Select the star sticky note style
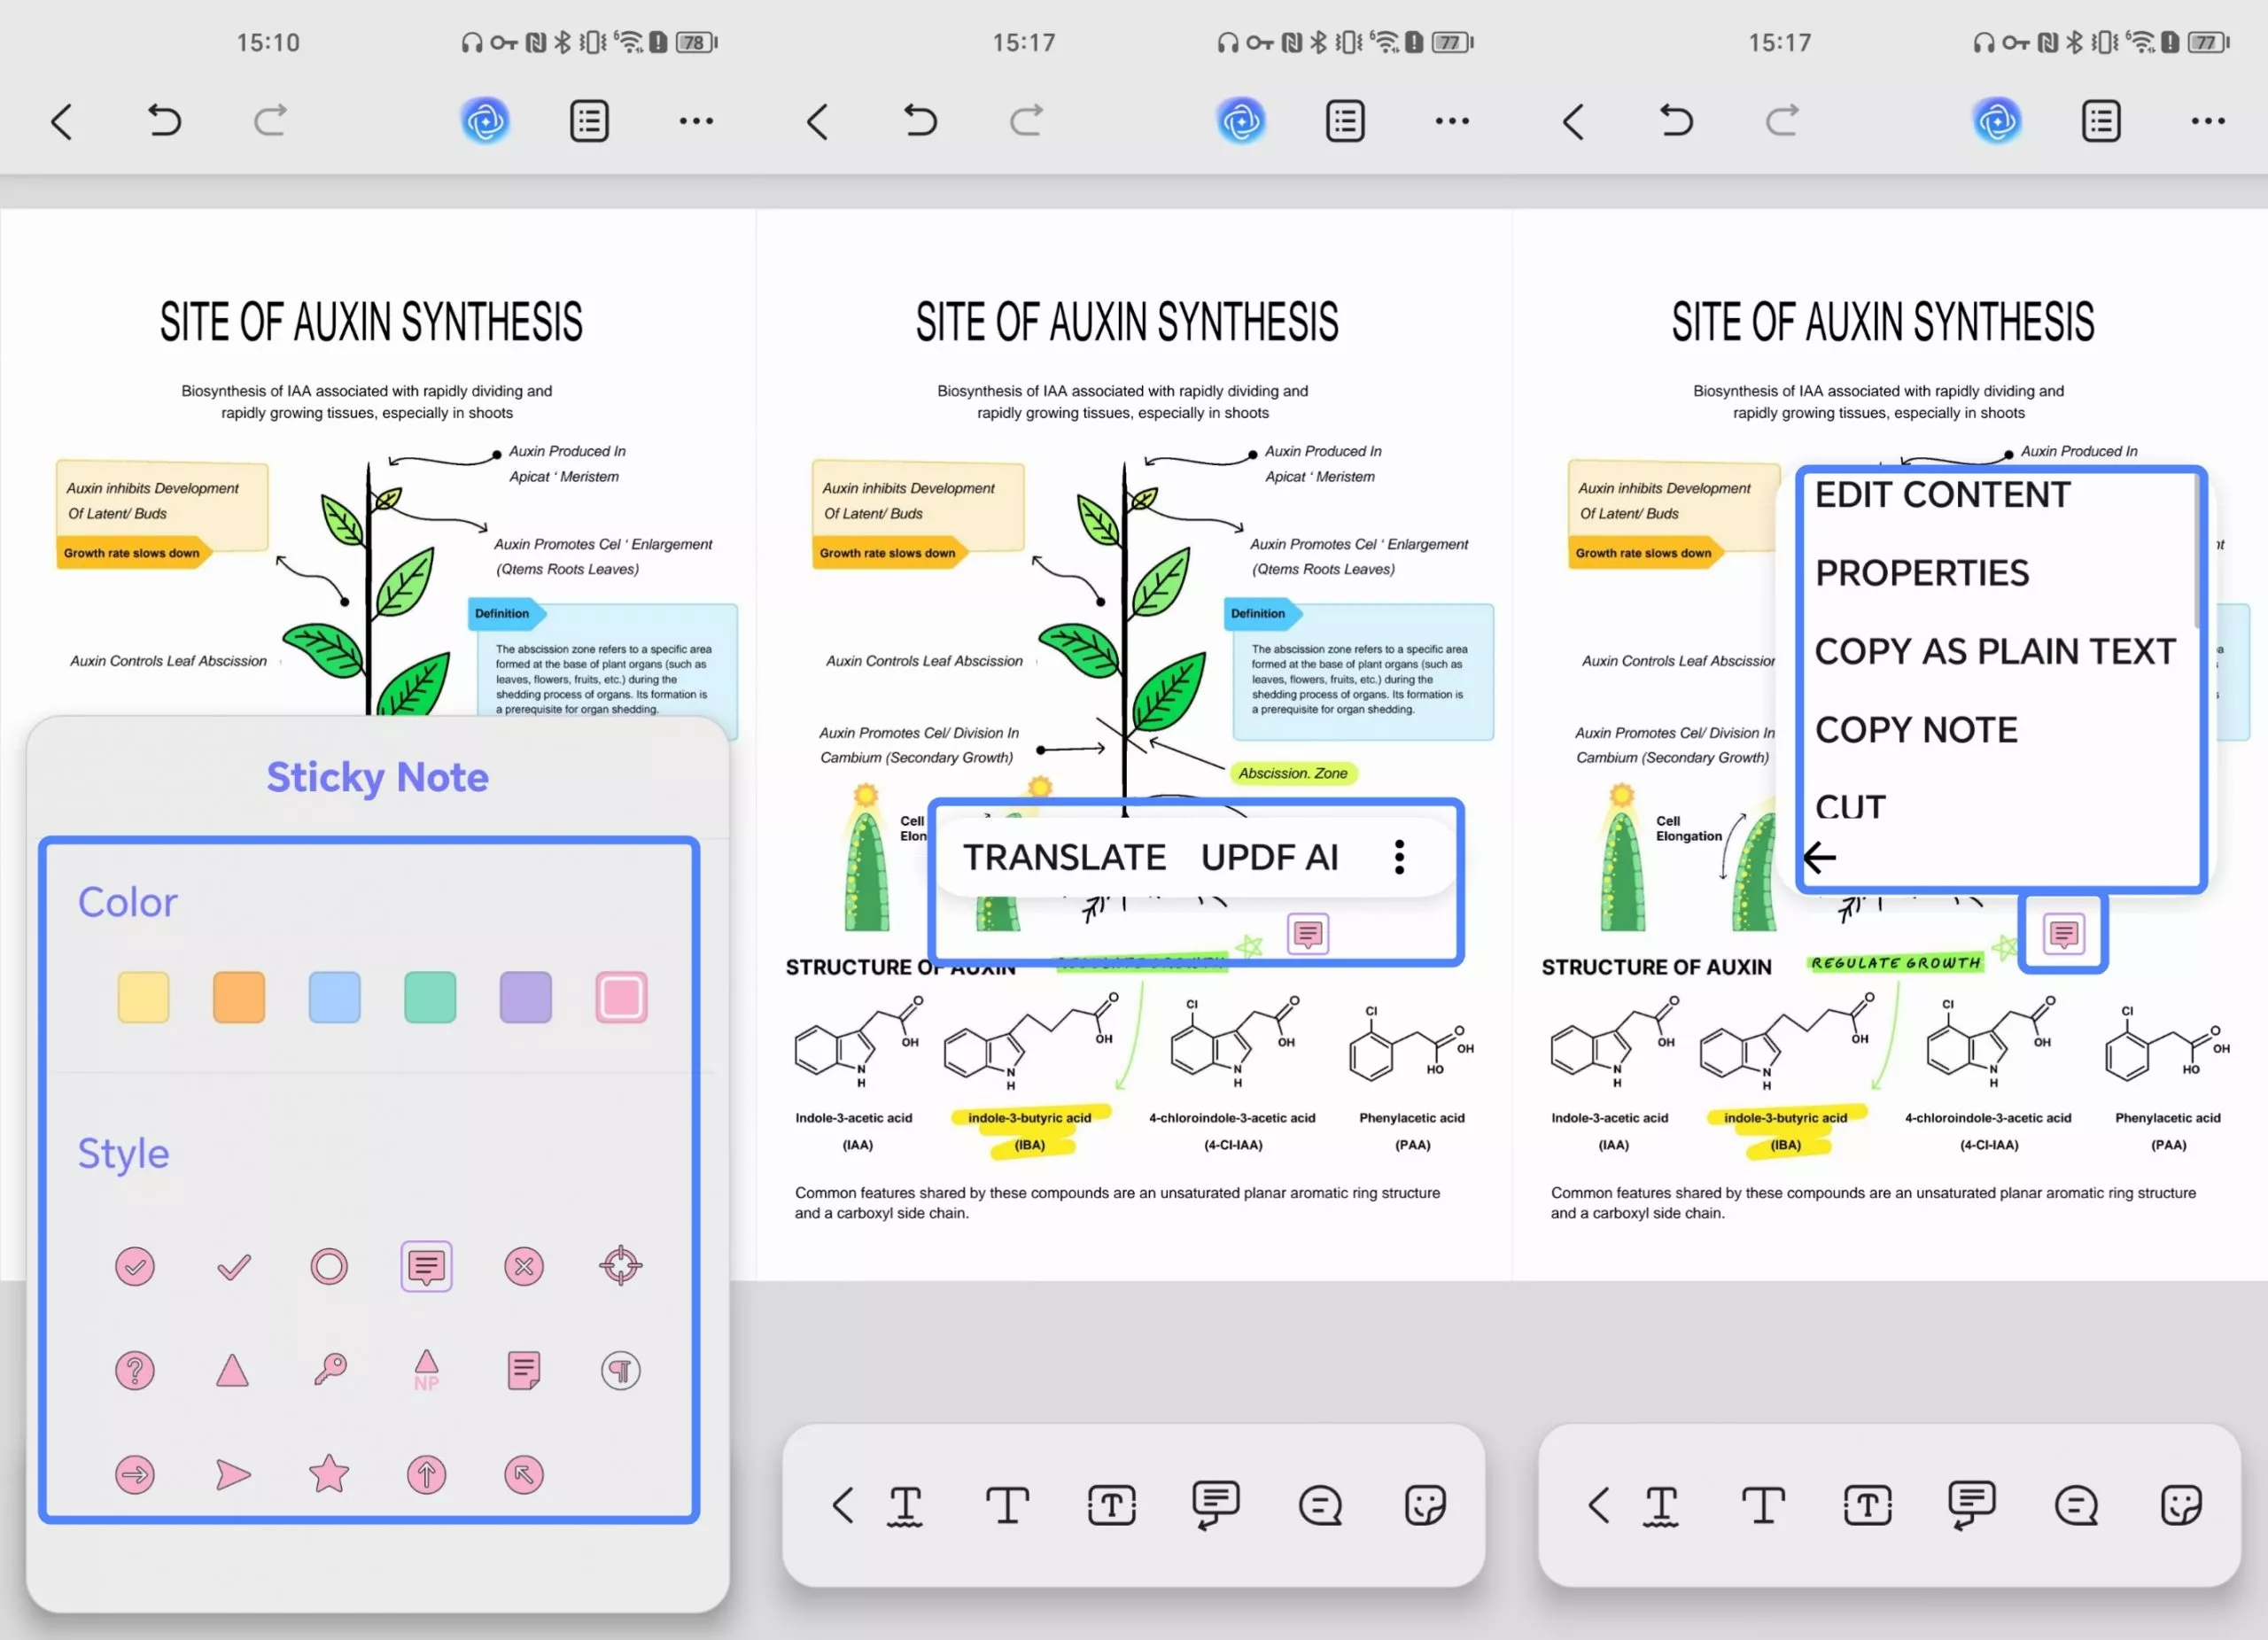Viewport: 2268px width, 1640px height. coord(328,1474)
